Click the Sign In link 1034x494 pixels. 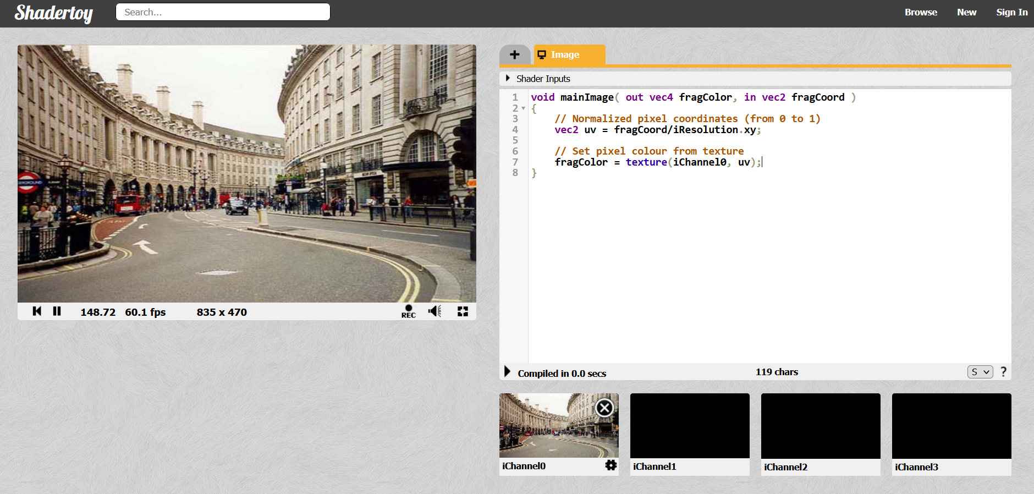[x=1011, y=12]
